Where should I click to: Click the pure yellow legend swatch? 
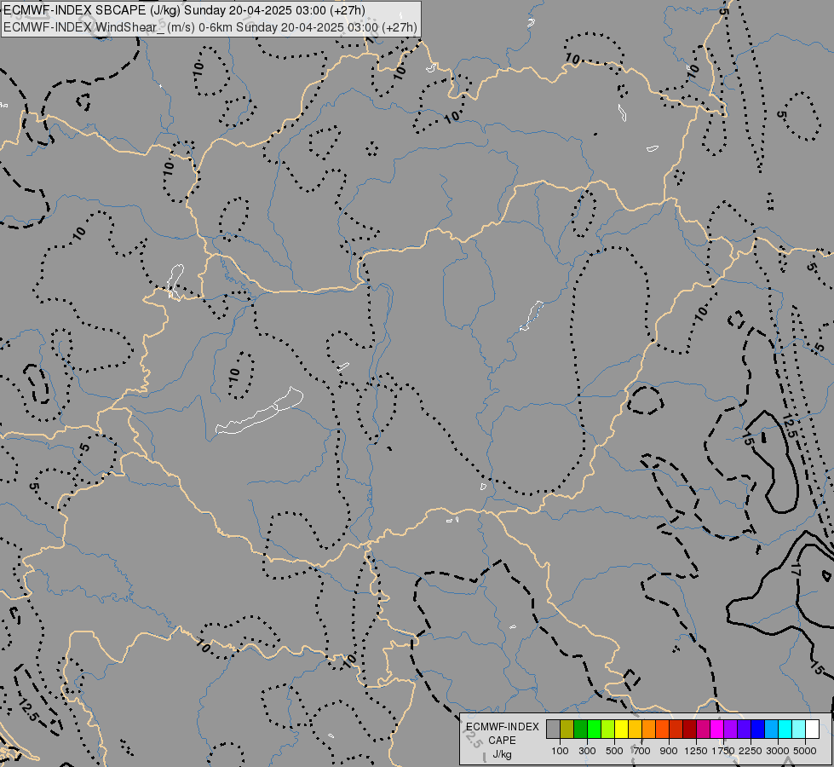click(621, 729)
